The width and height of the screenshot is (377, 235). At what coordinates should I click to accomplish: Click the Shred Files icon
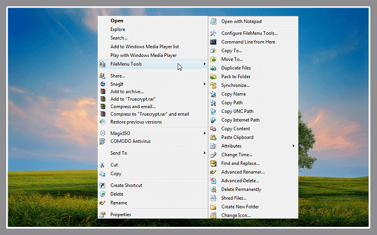point(214,198)
